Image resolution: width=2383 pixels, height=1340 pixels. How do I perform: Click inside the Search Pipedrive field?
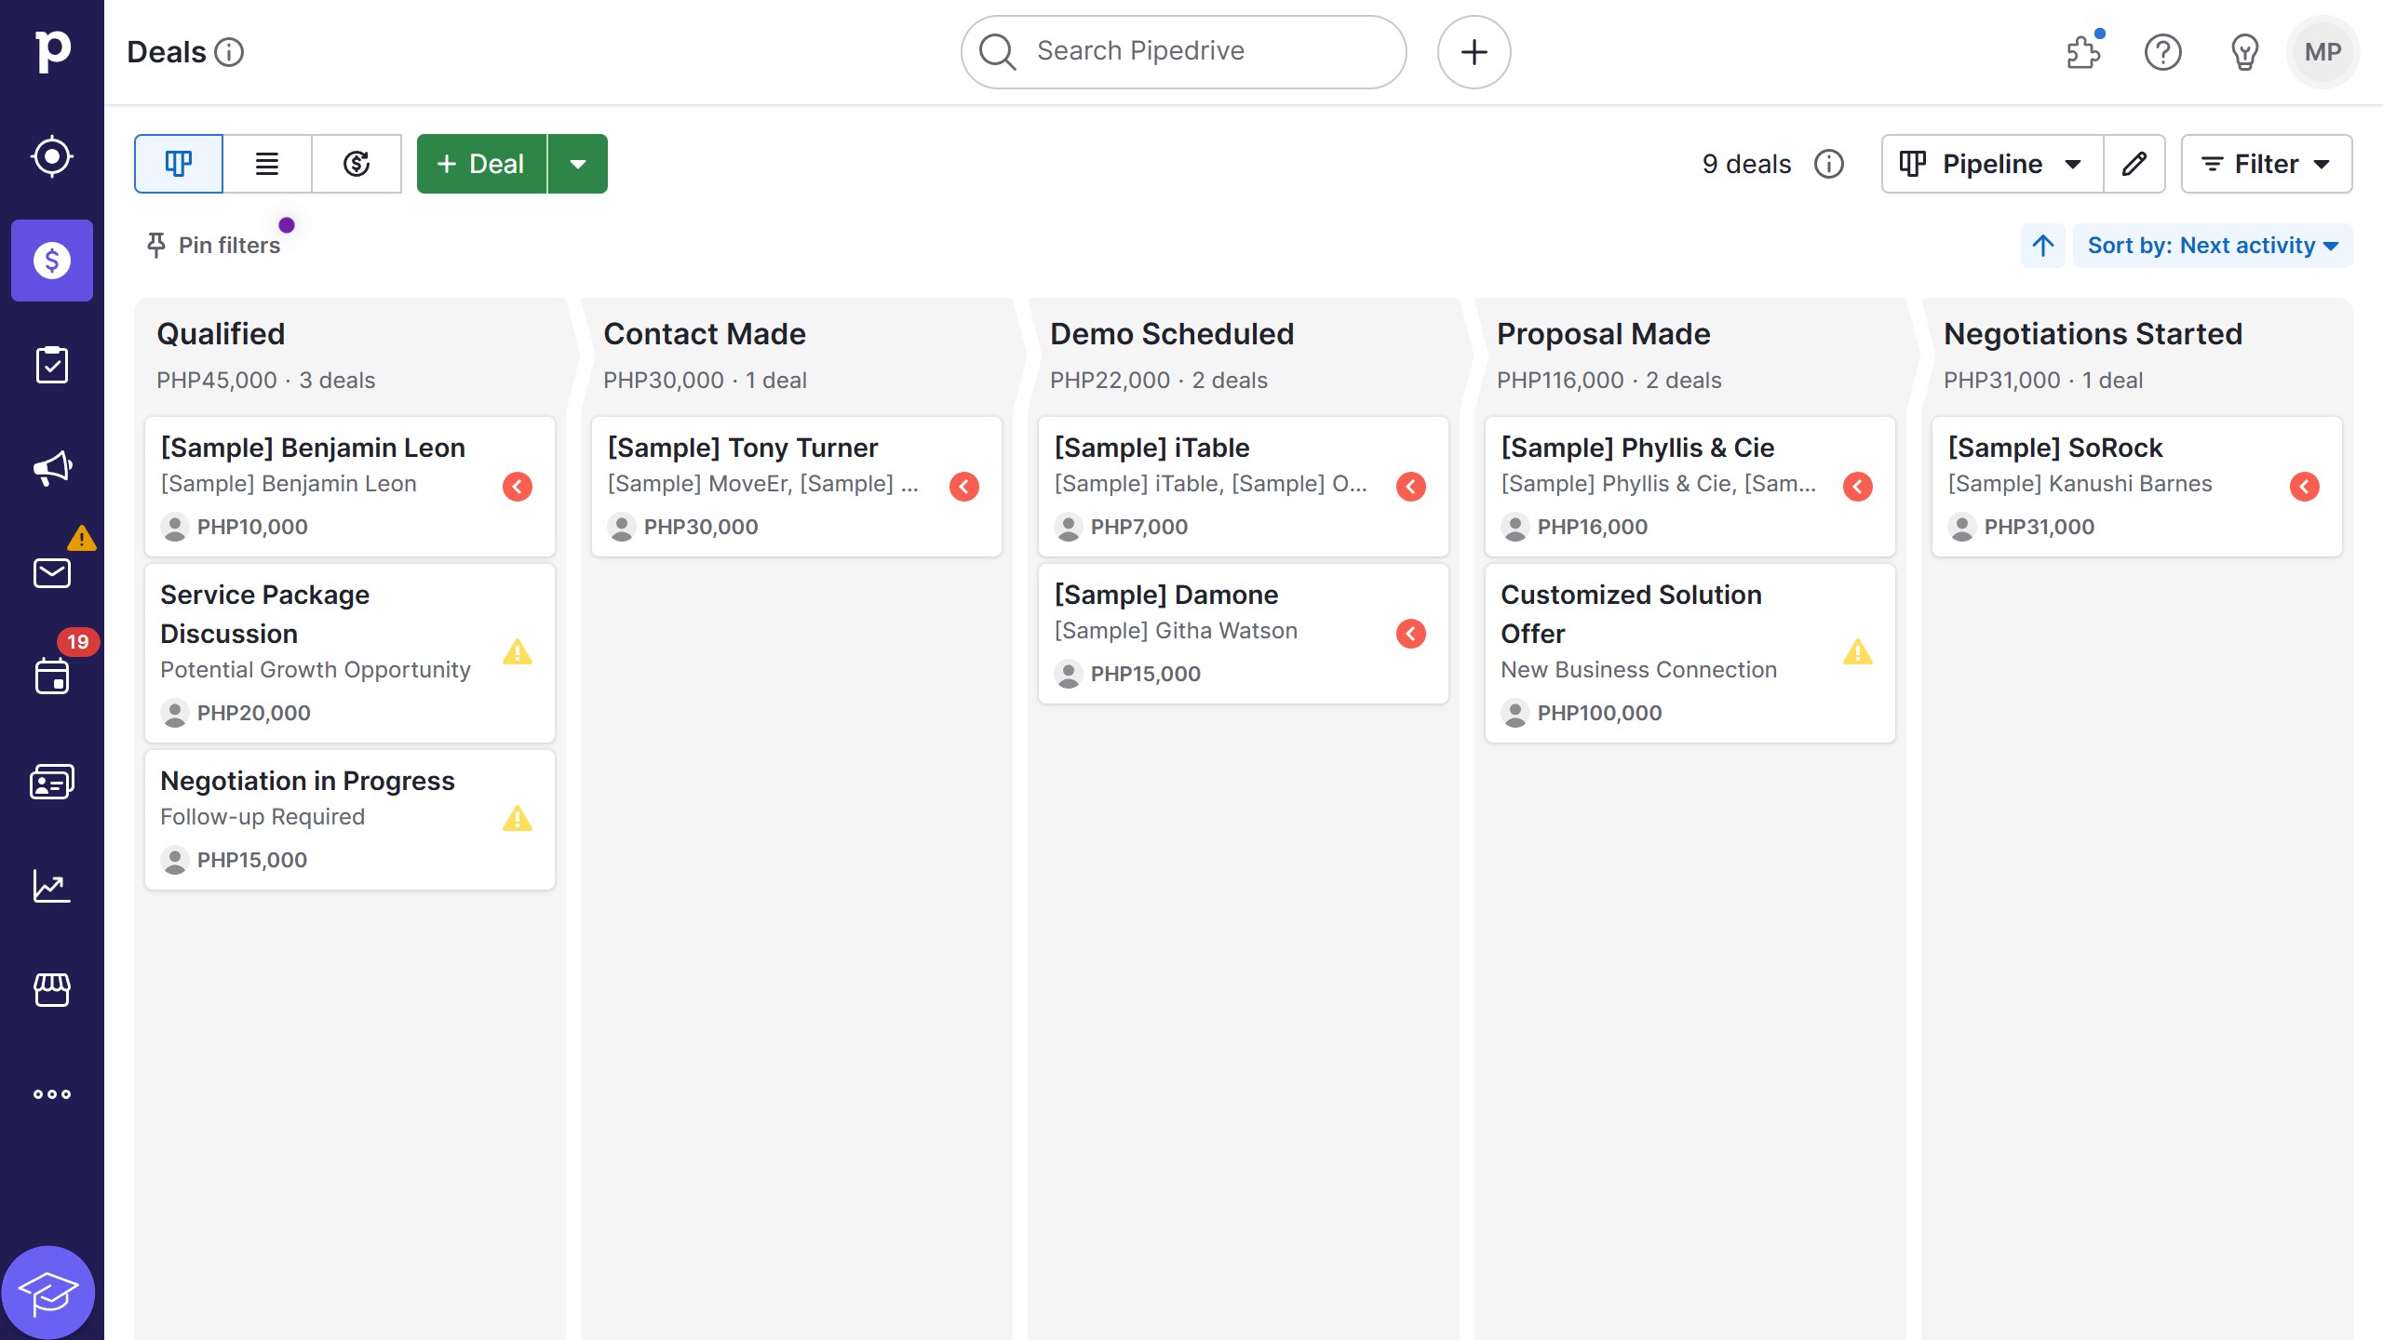click(x=1182, y=51)
